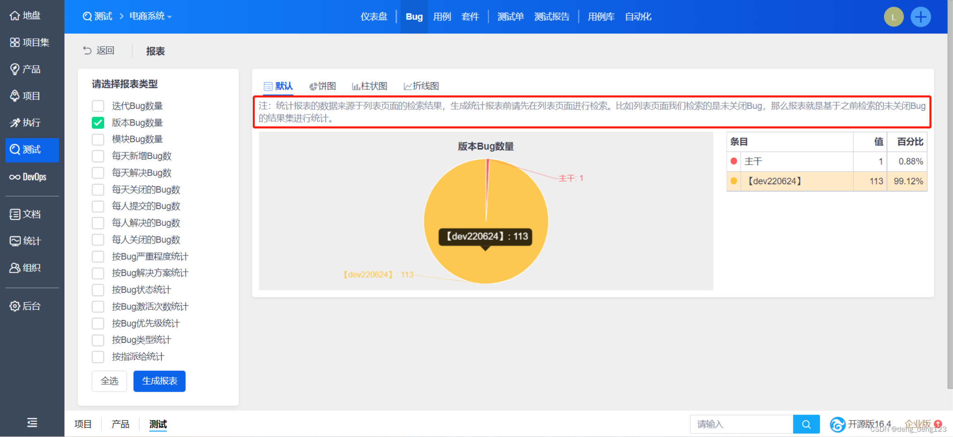
Task: Open DevOps in the sidebar
Action: [28, 177]
